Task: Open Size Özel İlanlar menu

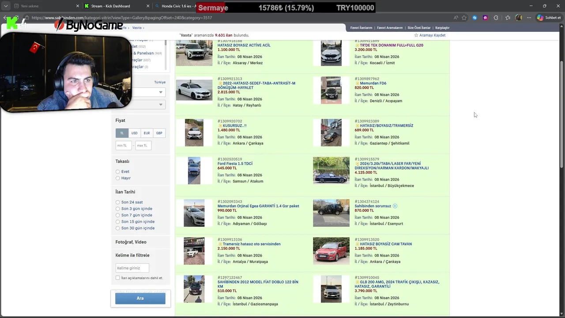Action: [419, 28]
